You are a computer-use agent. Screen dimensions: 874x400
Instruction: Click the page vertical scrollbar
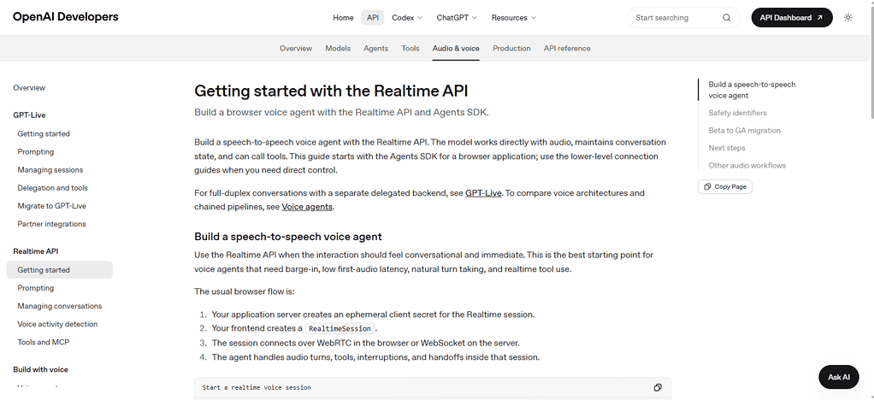tap(871, 62)
